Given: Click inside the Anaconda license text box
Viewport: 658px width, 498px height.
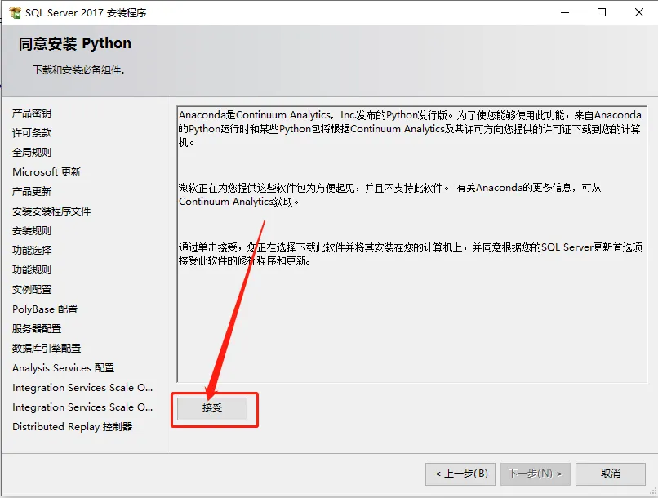Looking at the screenshot, I should pyautogui.click(x=411, y=244).
